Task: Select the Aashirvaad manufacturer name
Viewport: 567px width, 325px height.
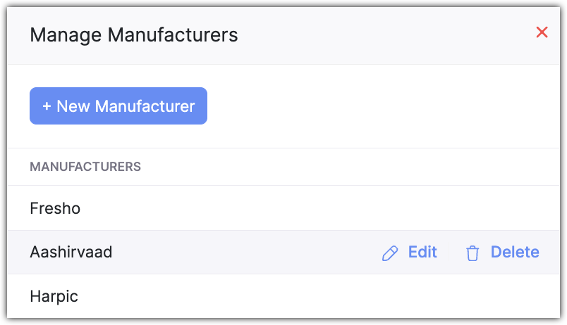Action: [x=71, y=253]
